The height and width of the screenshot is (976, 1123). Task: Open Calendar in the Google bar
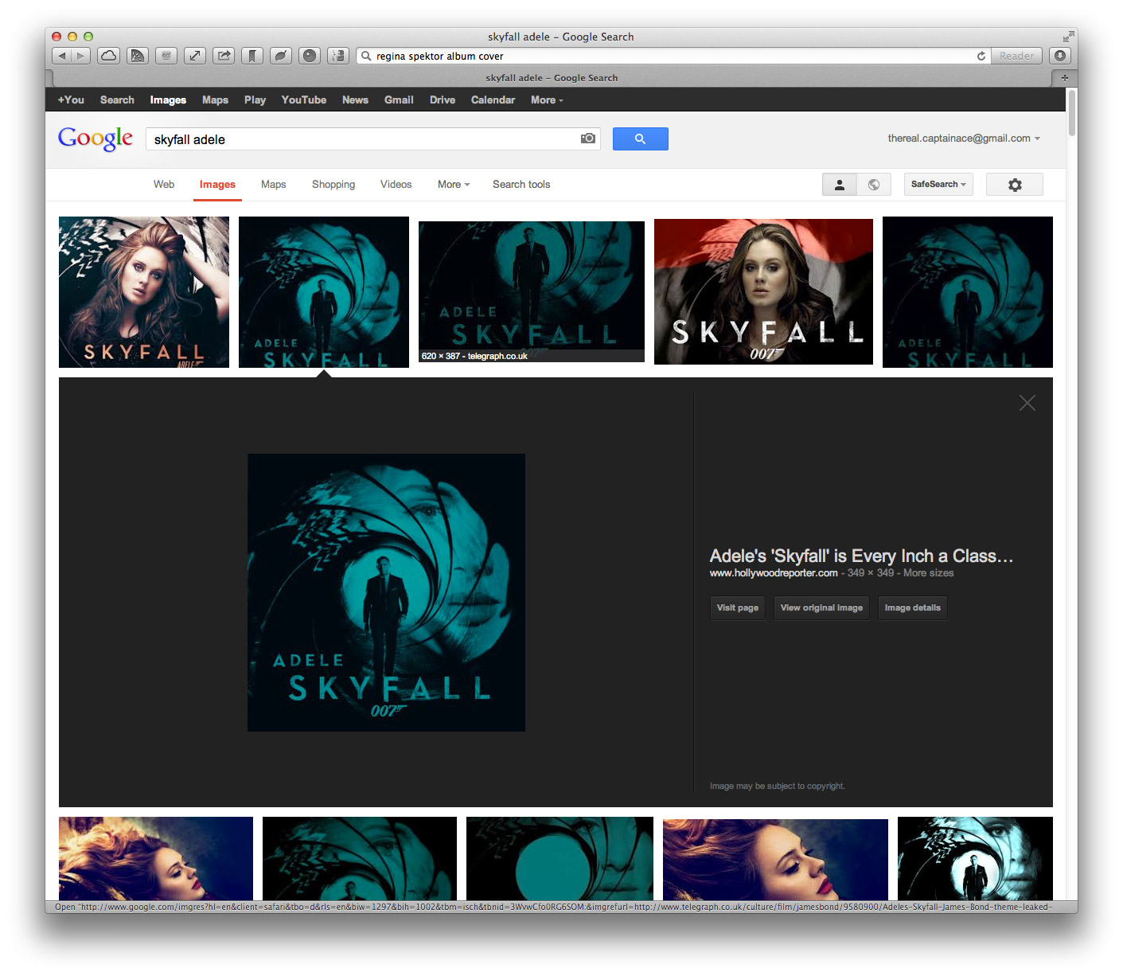point(493,100)
